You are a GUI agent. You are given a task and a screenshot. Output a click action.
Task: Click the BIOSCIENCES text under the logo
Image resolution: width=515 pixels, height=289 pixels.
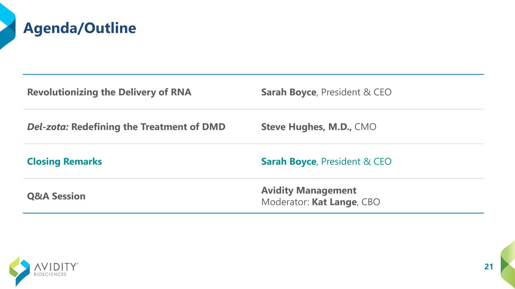click(x=50, y=275)
